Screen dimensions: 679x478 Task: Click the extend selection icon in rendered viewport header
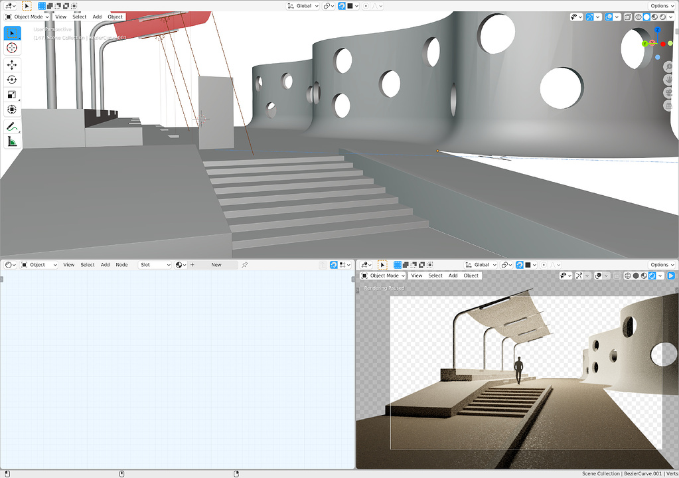tap(406, 265)
